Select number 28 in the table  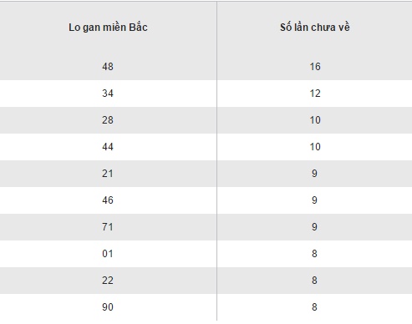[108, 120]
